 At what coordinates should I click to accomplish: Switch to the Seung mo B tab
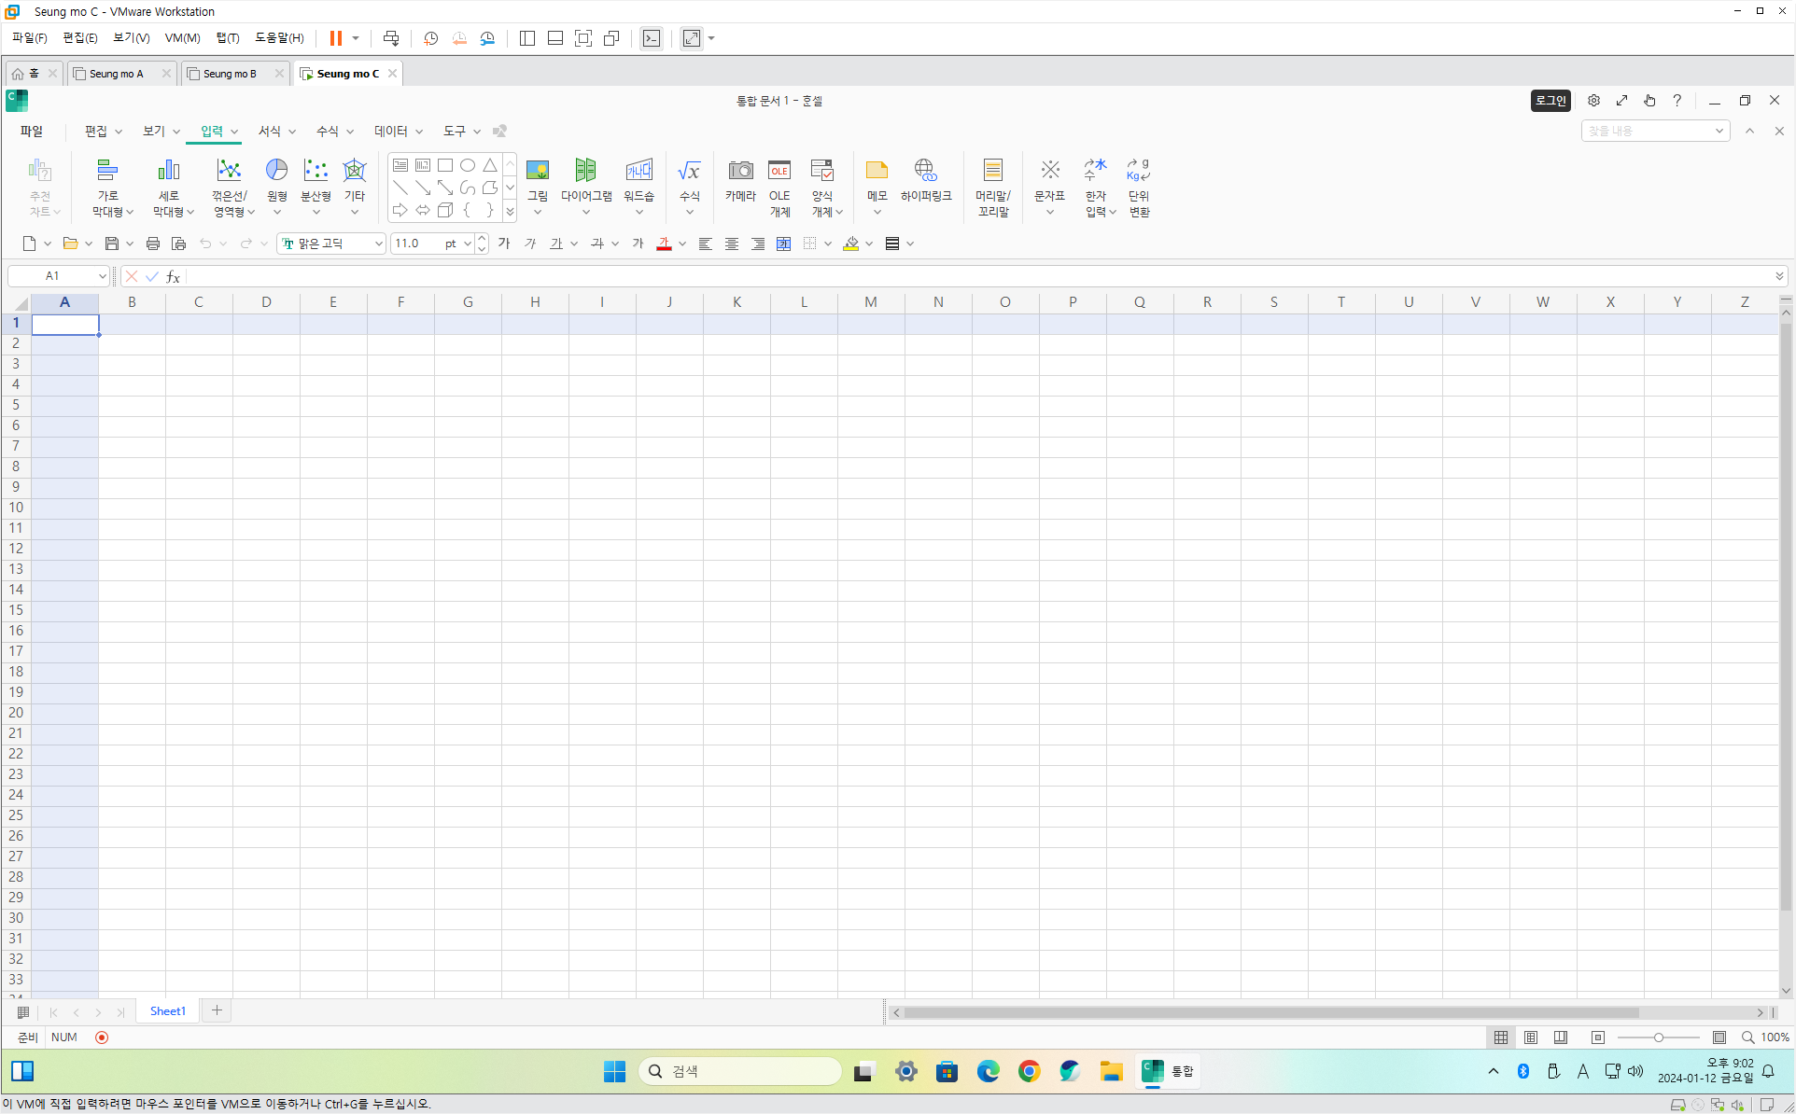[x=230, y=74]
